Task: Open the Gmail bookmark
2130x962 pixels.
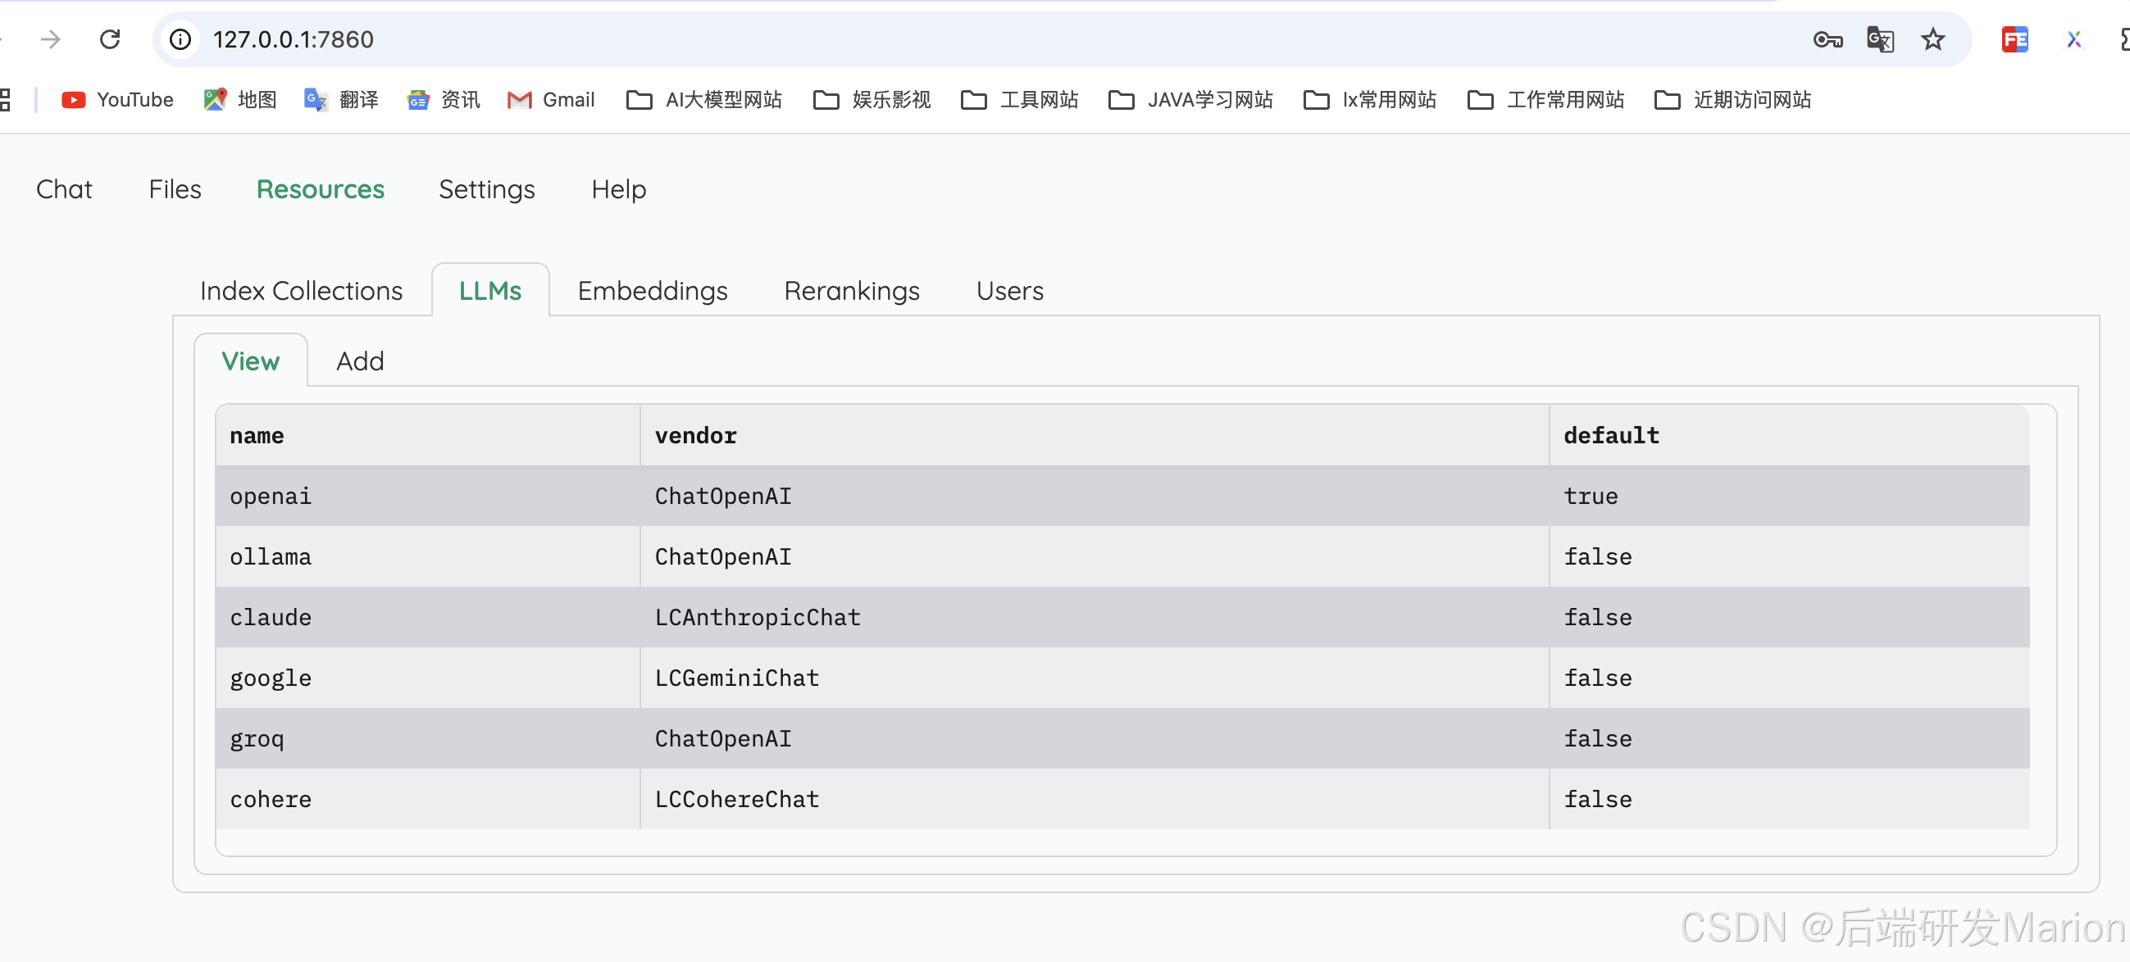Action: 551,100
